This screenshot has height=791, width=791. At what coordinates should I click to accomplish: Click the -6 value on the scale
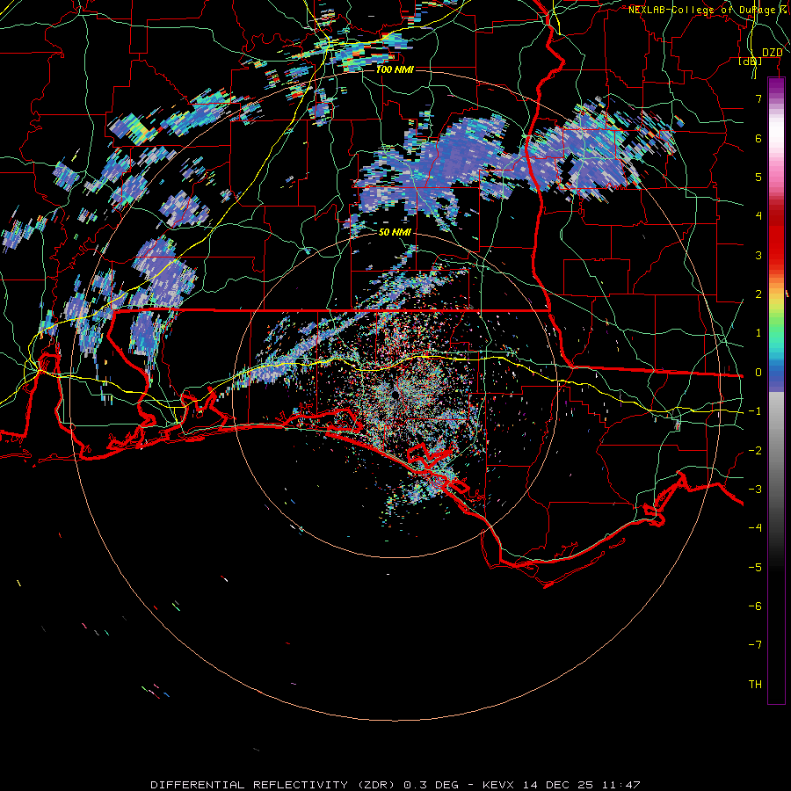[x=755, y=606]
